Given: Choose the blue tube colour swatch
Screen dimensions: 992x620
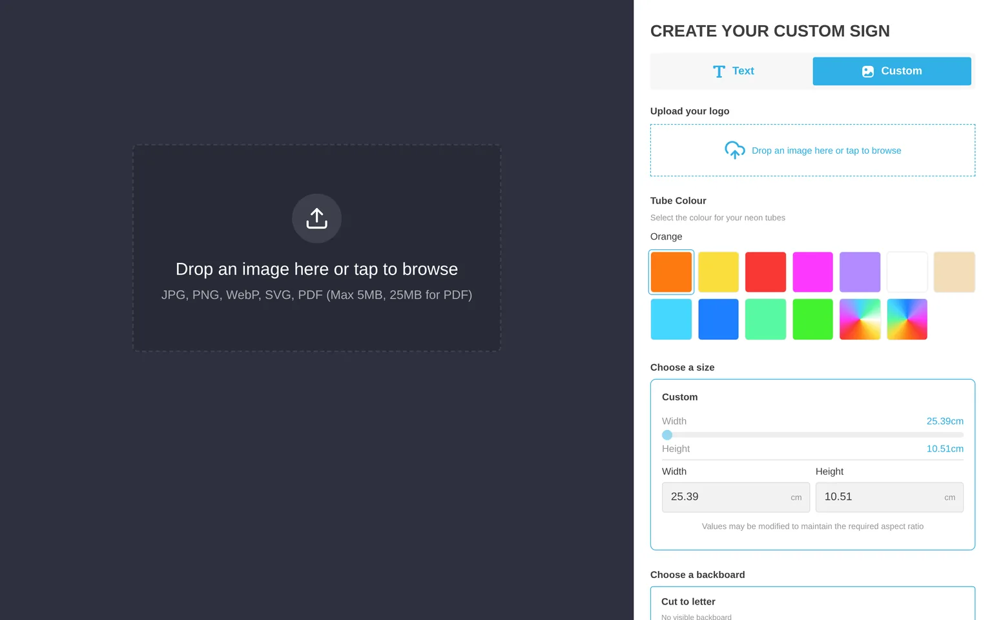Looking at the screenshot, I should click(x=718, y=319).
